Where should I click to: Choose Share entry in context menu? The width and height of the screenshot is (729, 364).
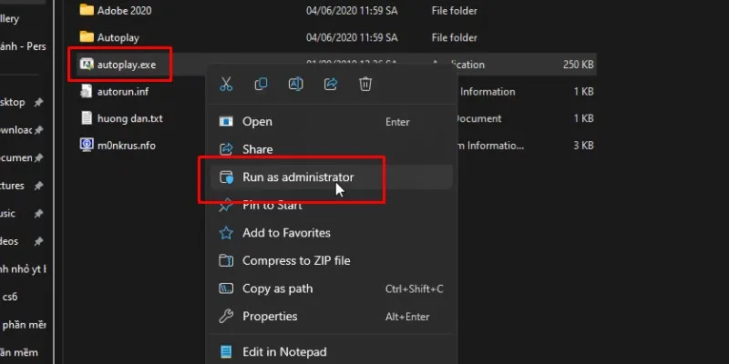tap(331, 149)
